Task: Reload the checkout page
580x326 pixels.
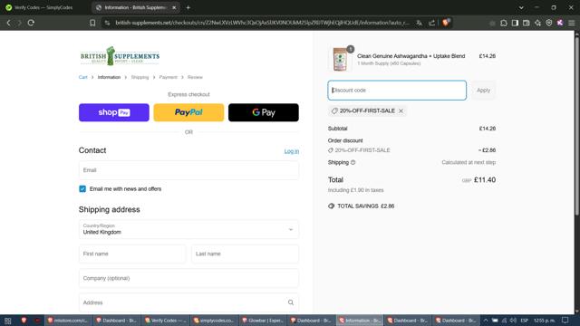Action: coord(31,23)
